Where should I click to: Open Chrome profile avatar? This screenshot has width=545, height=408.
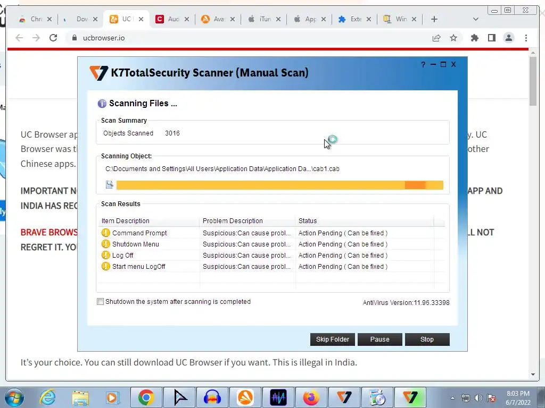[508, 38]
